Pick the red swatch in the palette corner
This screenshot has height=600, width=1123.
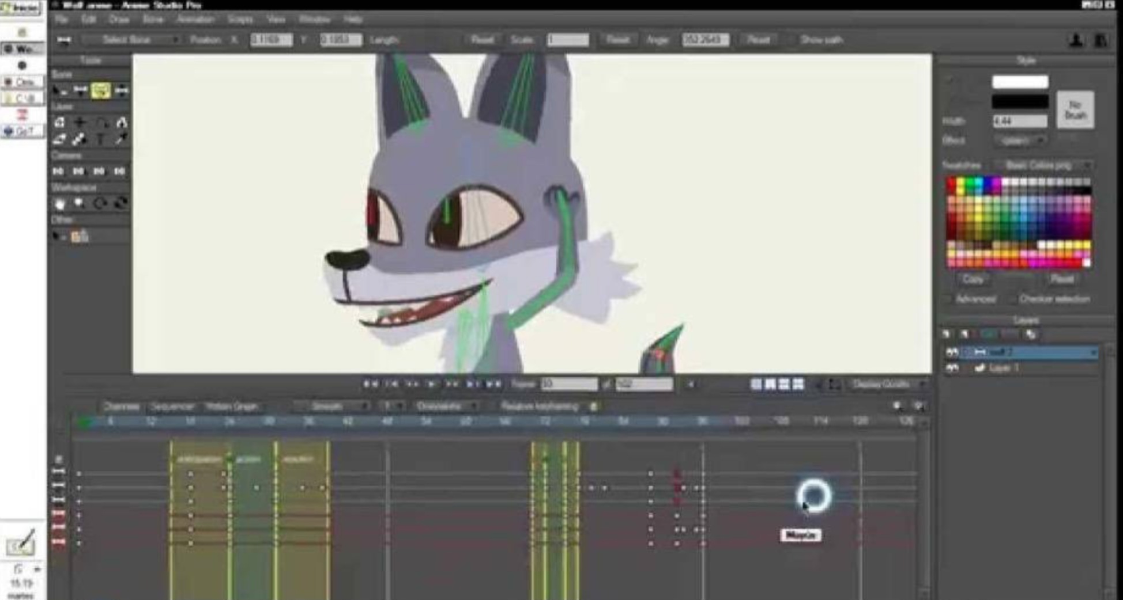coord(951,183)
